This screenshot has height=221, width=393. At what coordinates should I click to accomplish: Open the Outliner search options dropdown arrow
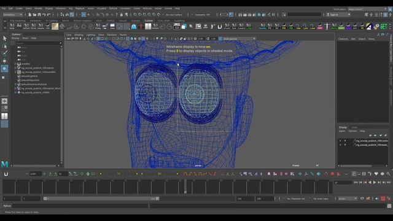click(x=60, y=43)
